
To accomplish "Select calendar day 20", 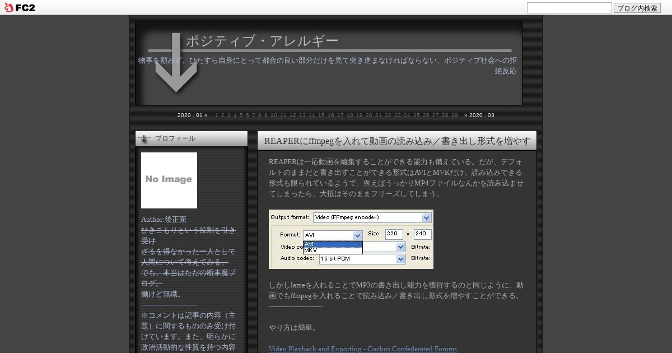I will pos(368,115).
